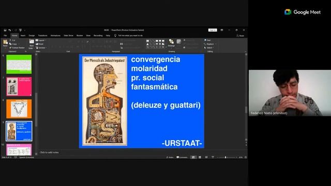Click the spell check icon in status bar

coord(16,157)
